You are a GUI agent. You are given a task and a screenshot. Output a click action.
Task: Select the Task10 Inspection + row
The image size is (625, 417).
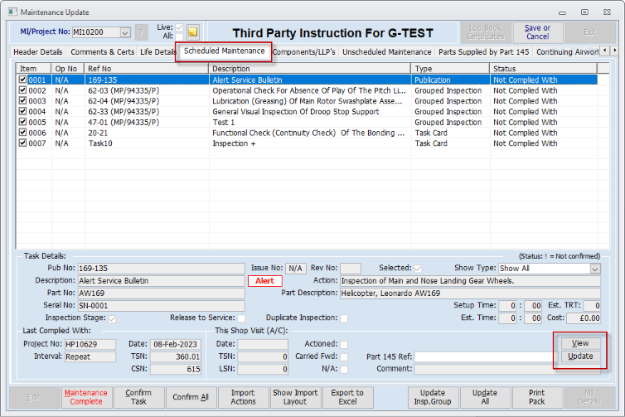pyautogui.click(x=249, y=143)
